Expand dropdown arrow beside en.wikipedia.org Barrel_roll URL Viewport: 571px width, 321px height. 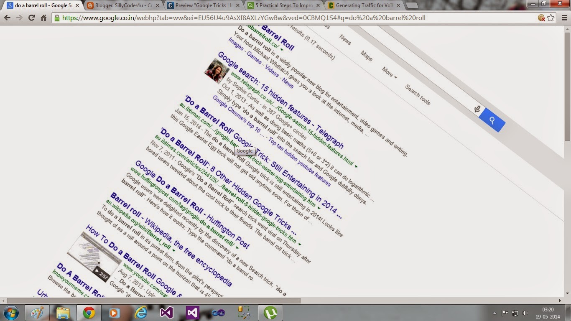[174, 250]
